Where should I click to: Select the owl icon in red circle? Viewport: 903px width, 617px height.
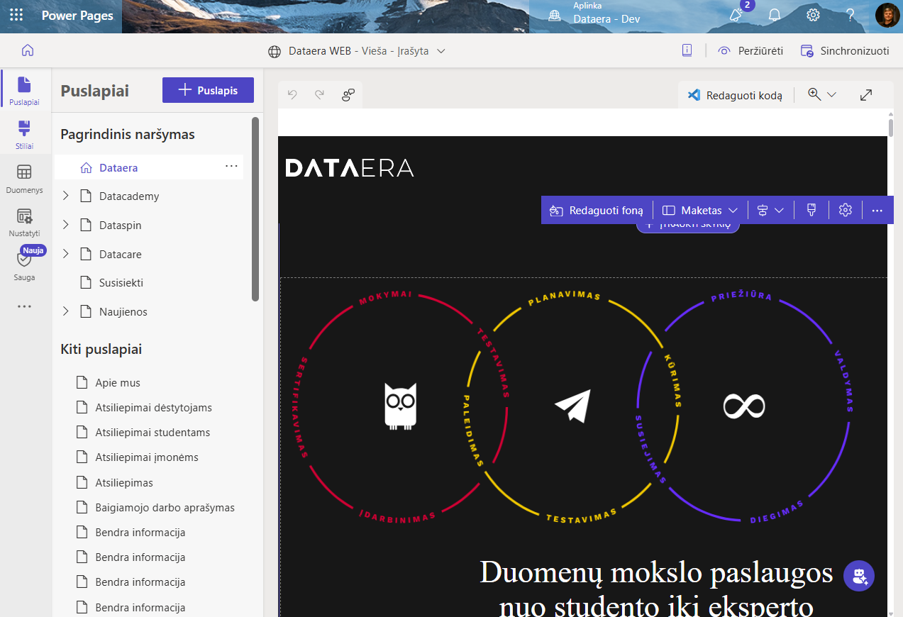pyautogui.click(x=401, y=406)
